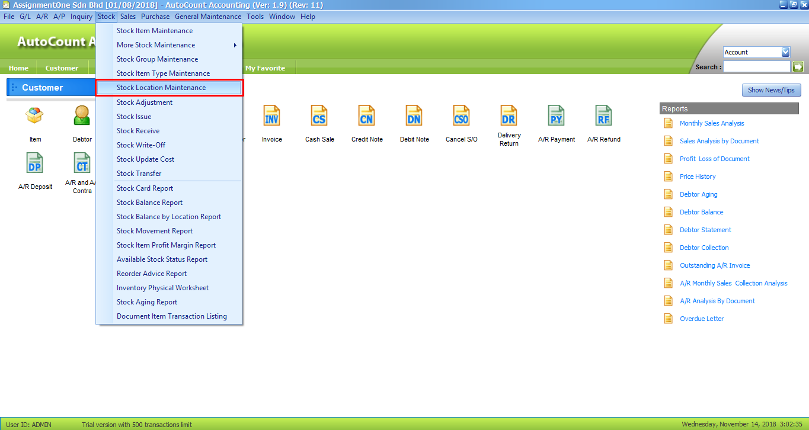Select Stock Receive menu entry
The height and width of the screenshot is (430, 809).
pos(170,131)
